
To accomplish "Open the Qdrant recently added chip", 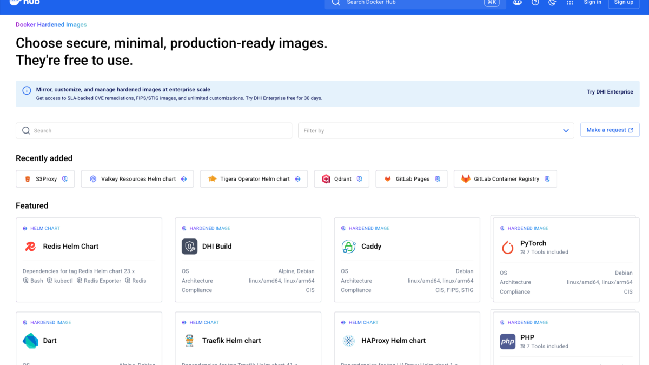I will point(342,179).
